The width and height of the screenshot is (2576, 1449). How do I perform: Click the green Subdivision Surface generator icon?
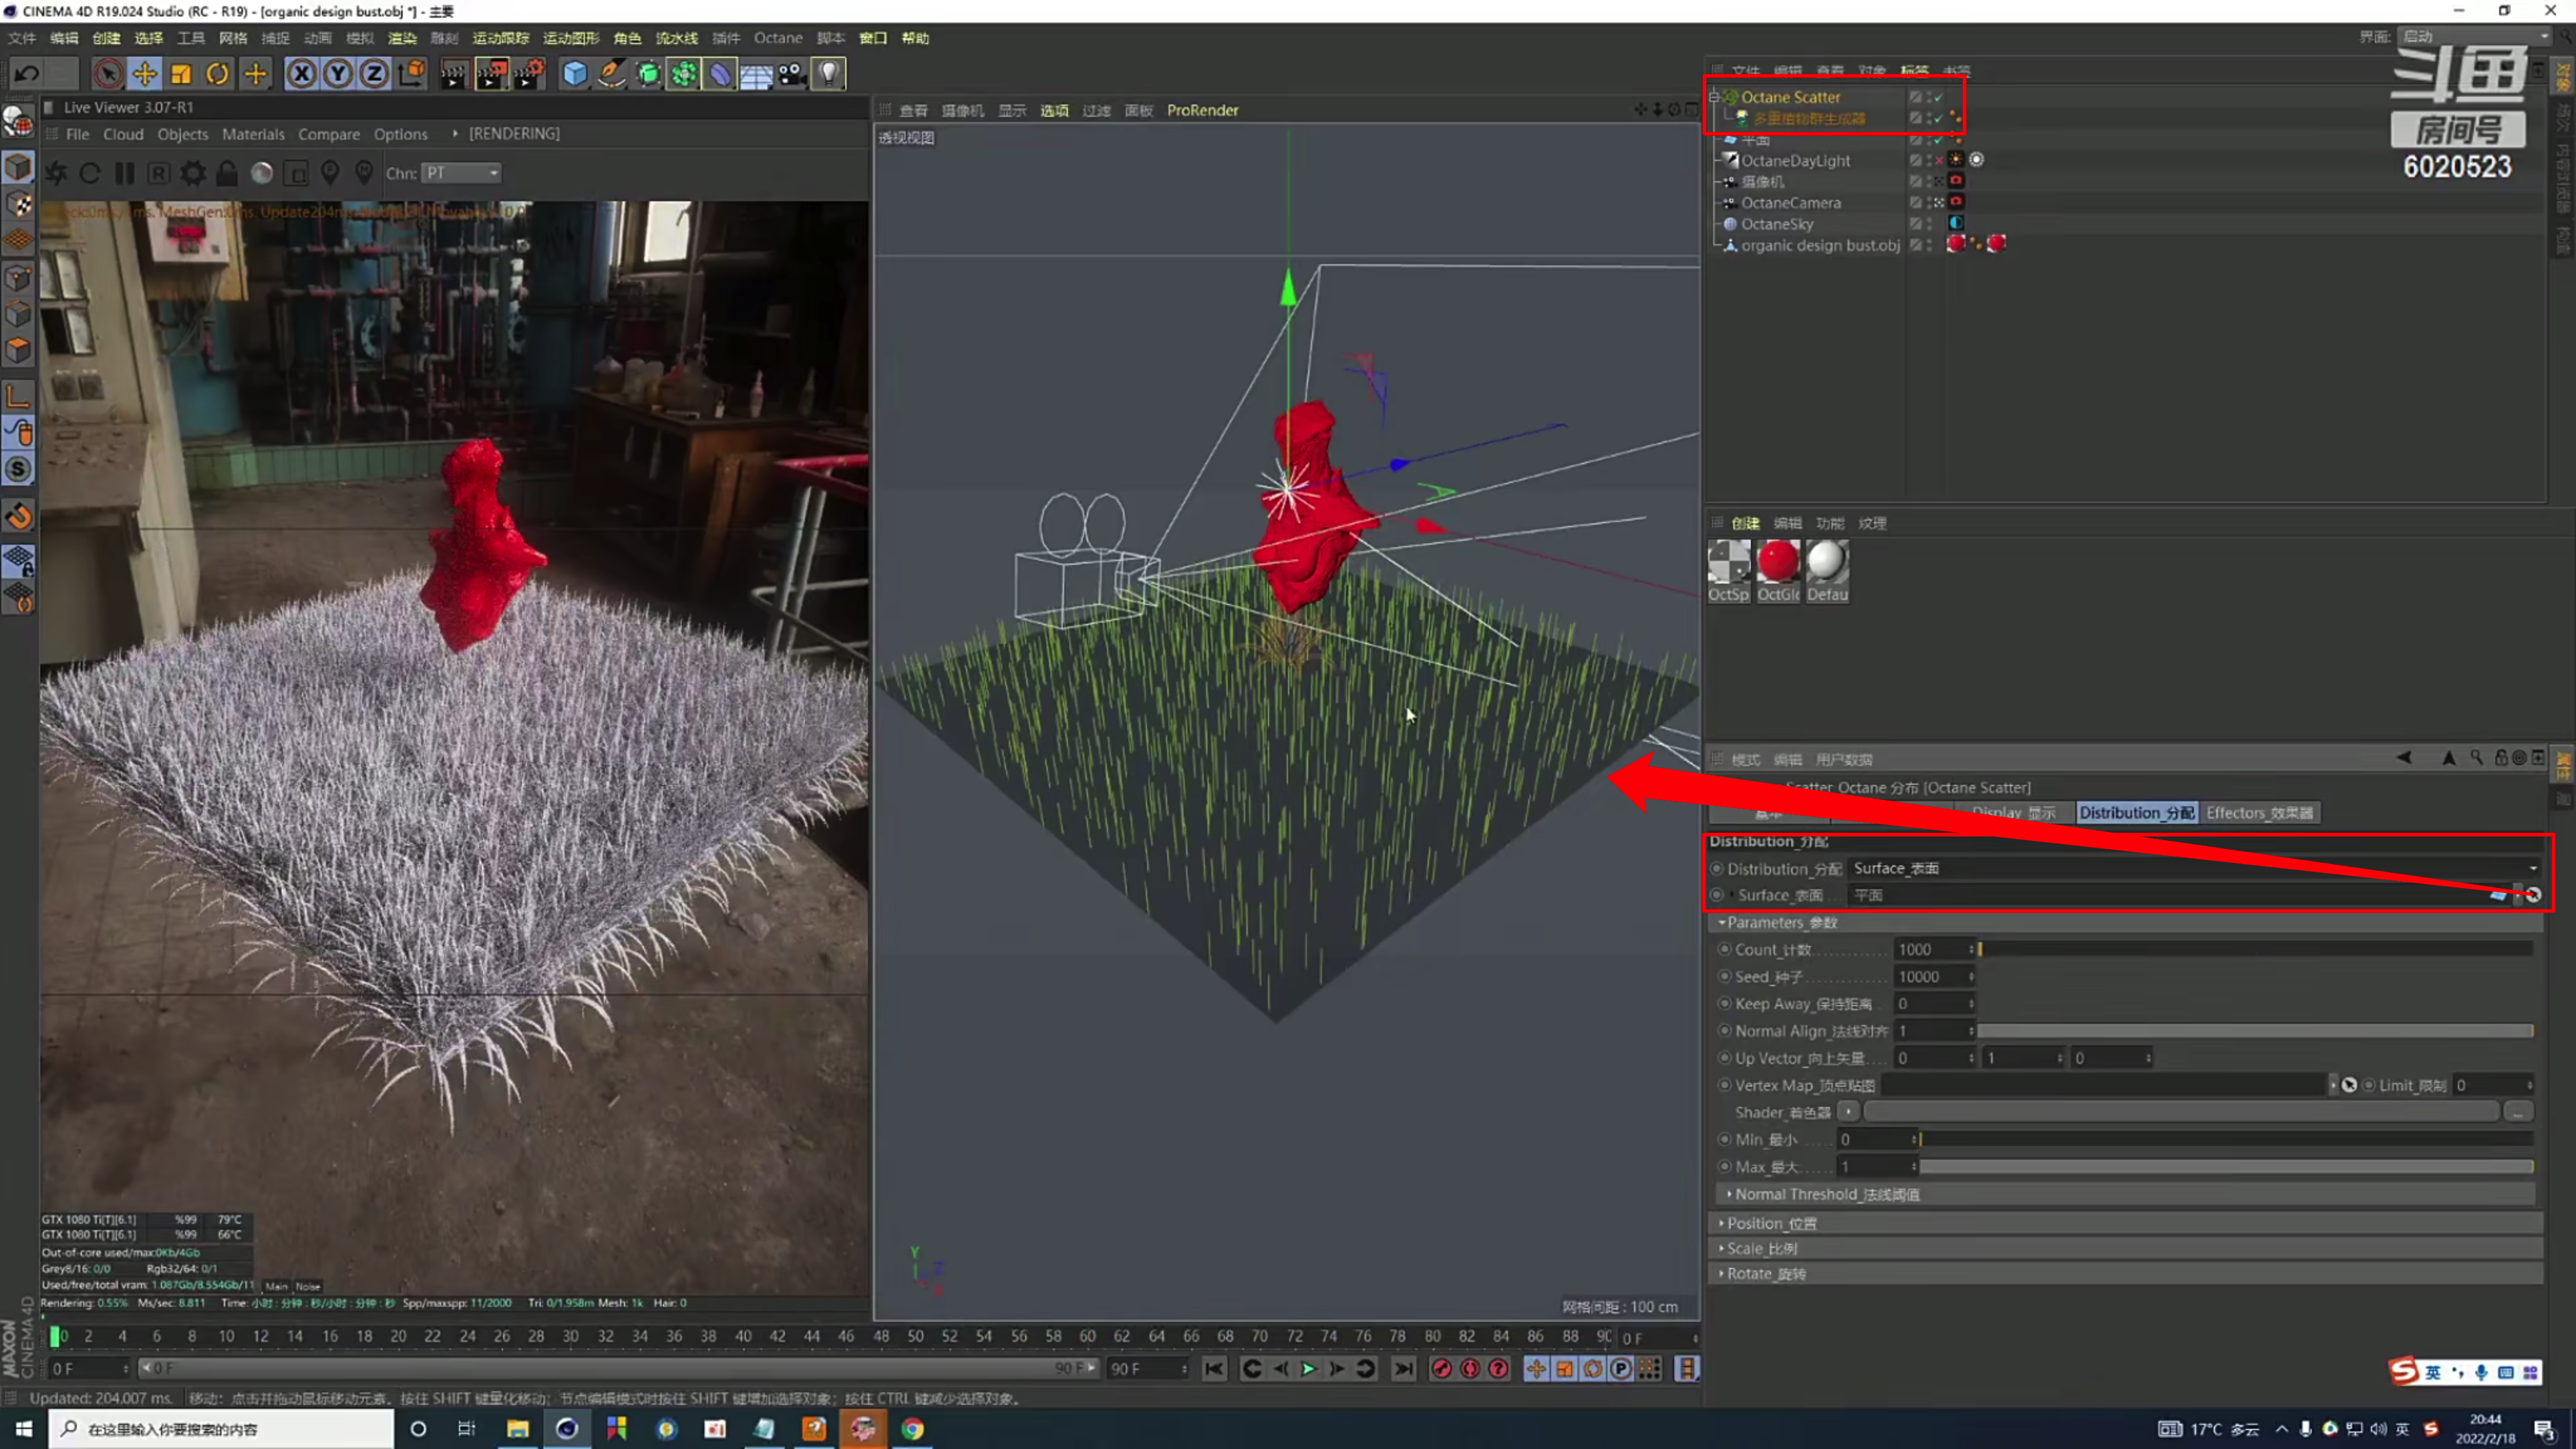(x=648, y=74)
